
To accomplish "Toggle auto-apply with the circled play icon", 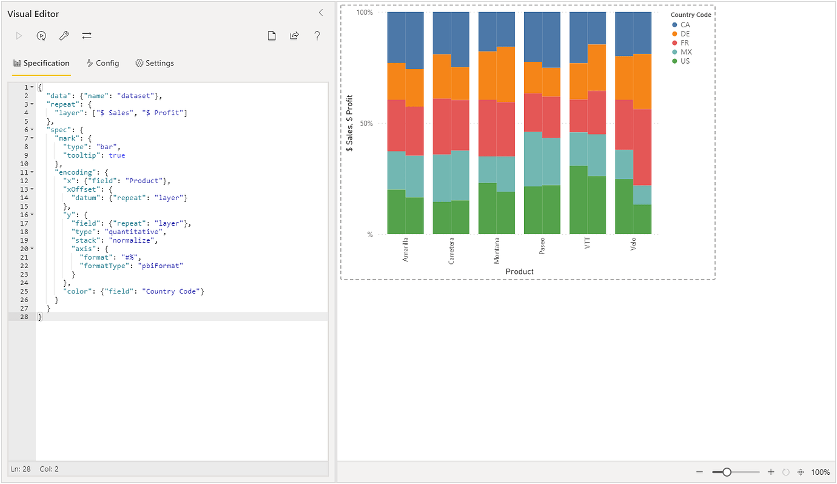I will 41,35.
